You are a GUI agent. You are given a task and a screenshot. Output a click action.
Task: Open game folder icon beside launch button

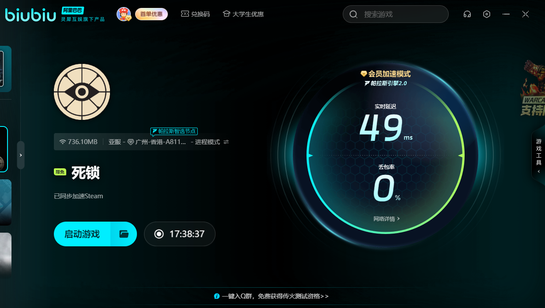pyautogui.click(x=124, y=234)
